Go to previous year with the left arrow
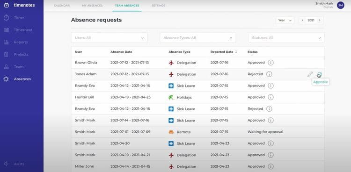 pyautogui.click(x=303, y=20)
